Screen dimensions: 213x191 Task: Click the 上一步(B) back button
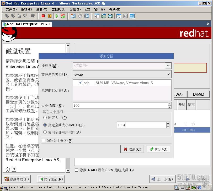click(x=162, y=179)
